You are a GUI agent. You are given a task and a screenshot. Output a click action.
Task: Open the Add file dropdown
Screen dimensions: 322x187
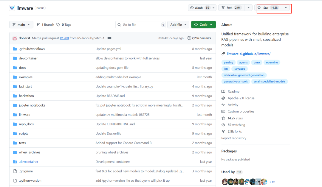point(178,25)
